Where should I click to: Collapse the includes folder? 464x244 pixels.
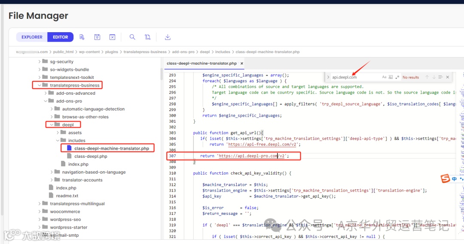[x=58, y=140]
